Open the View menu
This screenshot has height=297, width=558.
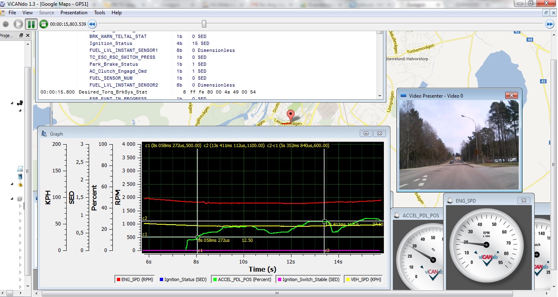27,13
